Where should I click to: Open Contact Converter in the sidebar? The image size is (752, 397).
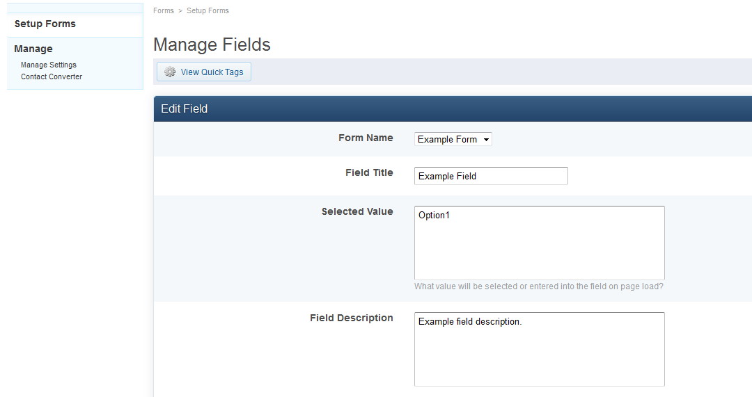[x=52, y=76]
